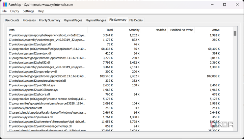Viewport: 244px width, 139px height.
Task: Sort by the Standby column header
Action: tap(127, 30)
